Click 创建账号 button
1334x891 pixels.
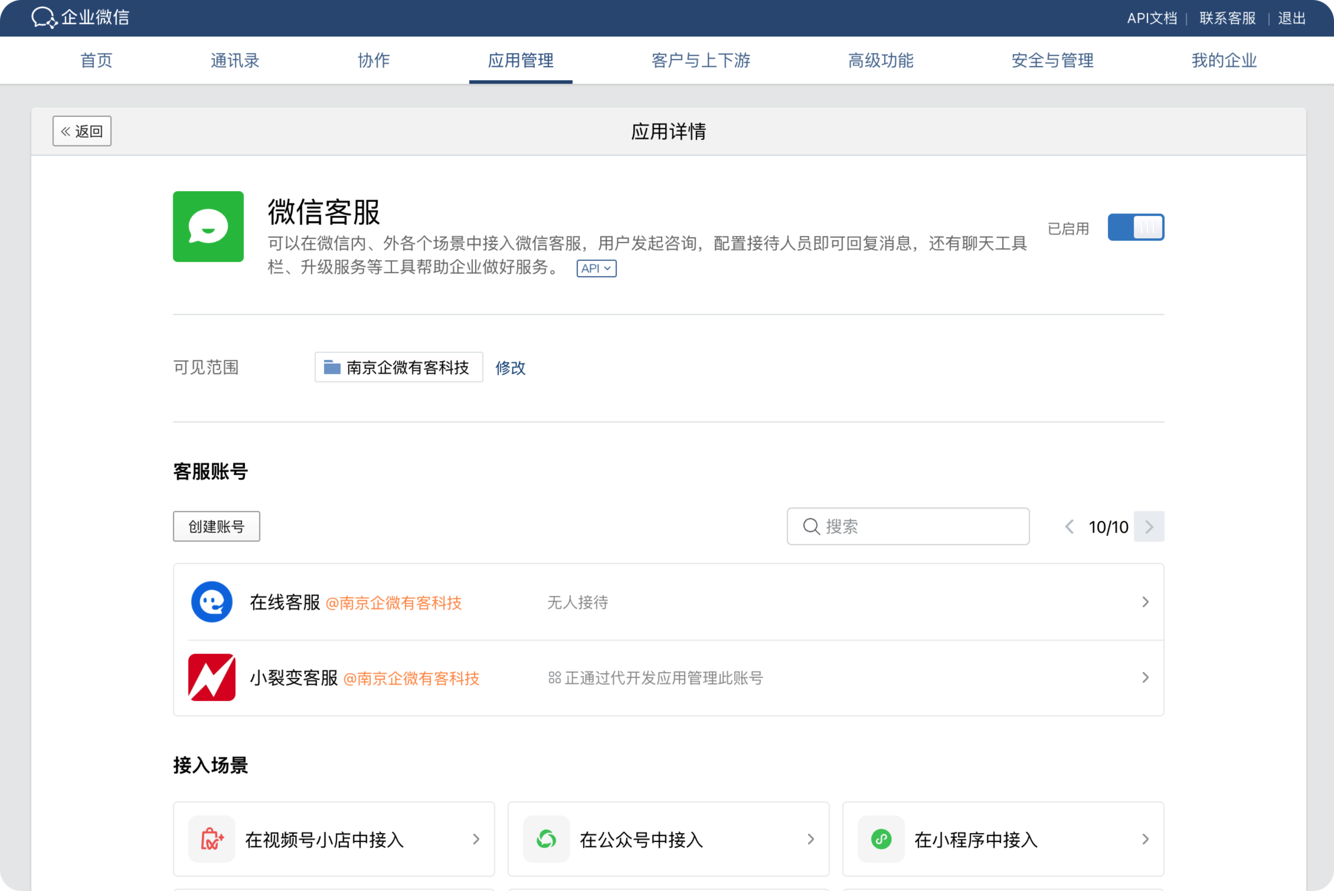[217, 526]
